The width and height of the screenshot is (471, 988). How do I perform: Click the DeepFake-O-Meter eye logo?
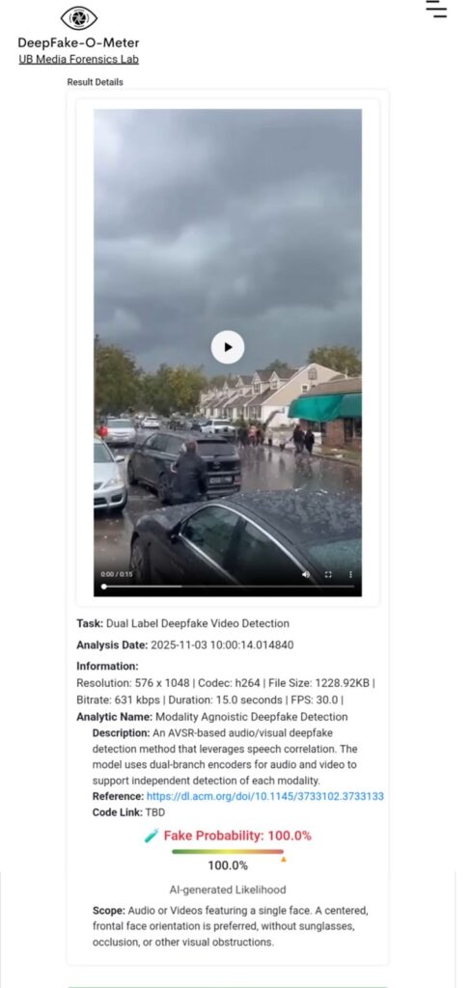point(79,18)
